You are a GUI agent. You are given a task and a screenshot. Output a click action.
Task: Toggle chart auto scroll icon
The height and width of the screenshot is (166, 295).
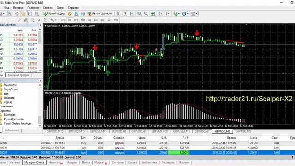coord(161,13)
